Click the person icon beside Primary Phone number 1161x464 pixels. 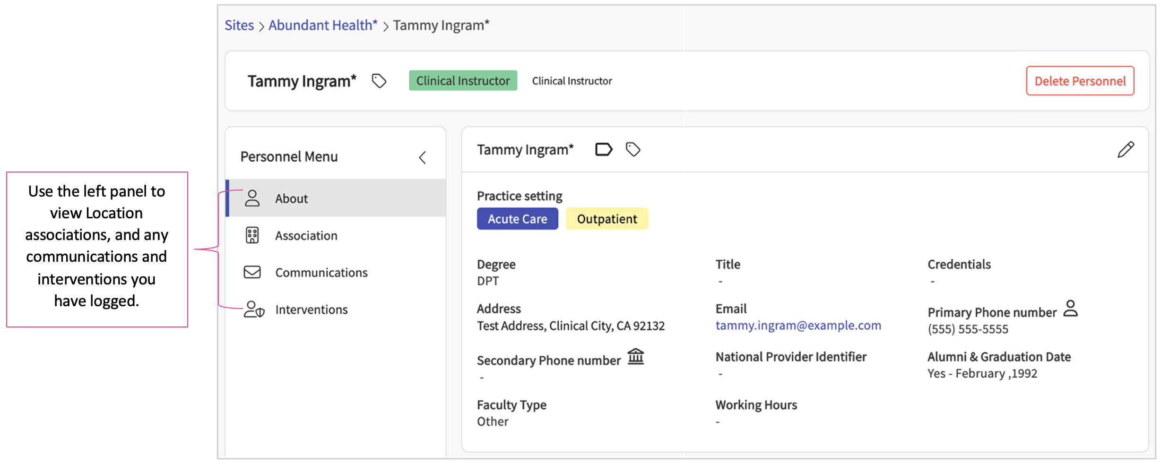1071,309
